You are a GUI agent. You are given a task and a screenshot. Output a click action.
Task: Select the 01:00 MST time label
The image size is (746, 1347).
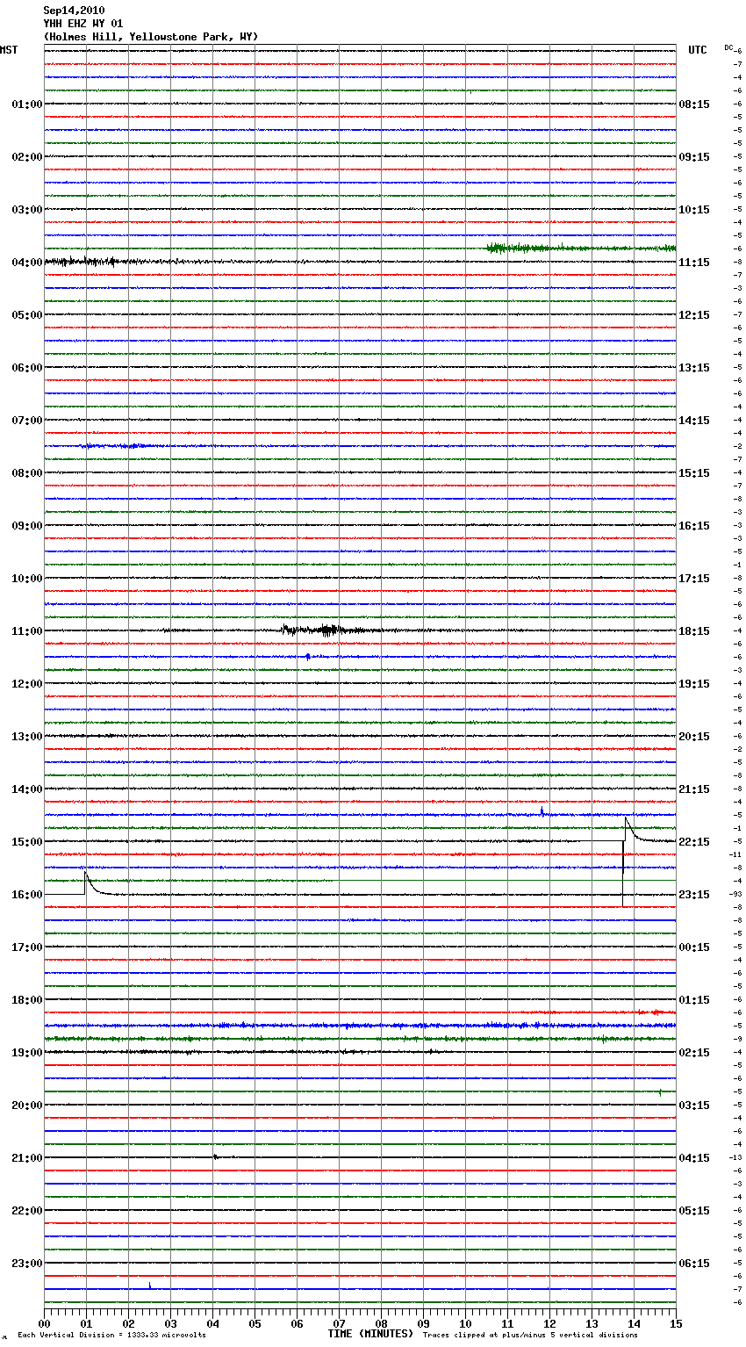(x=26, y=104)
